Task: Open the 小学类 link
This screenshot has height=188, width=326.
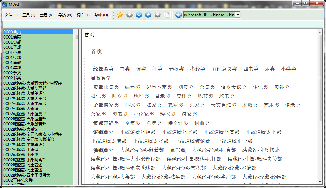Action: point(289,69)
